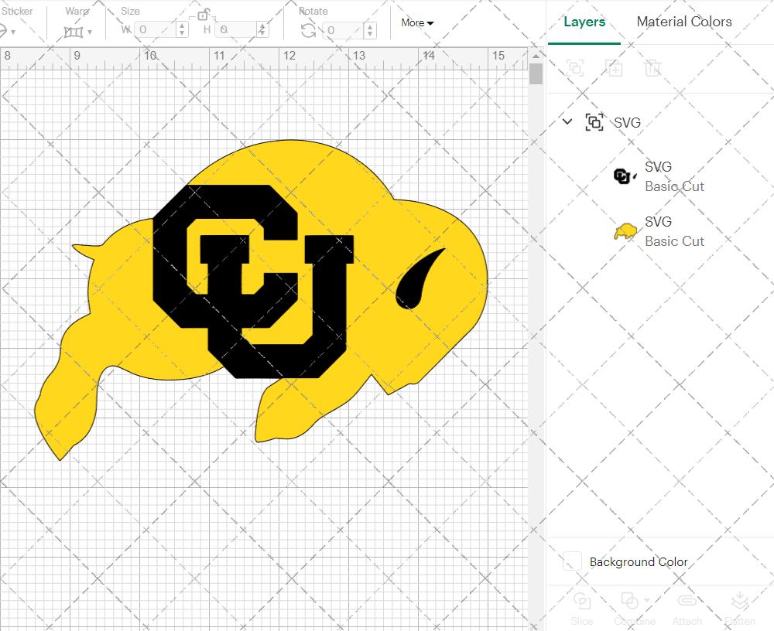The image size is (774, 631).
Task: Click the Flatten button
Action: click(x=739, y=609)
